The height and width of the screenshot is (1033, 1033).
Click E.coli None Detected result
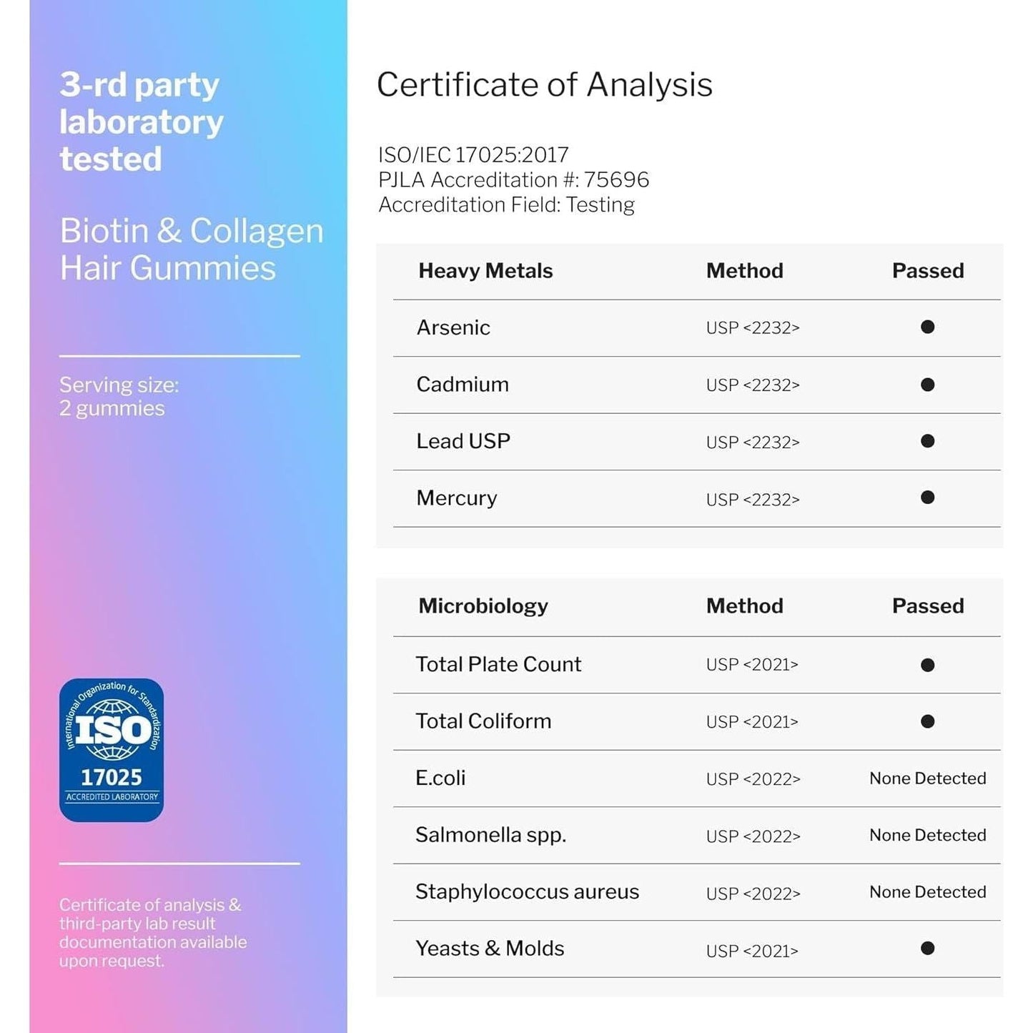[x=928, y=779]
